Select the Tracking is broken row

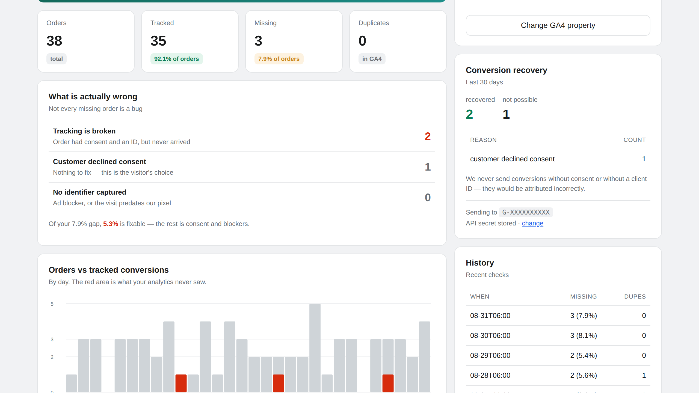point(242,136)
